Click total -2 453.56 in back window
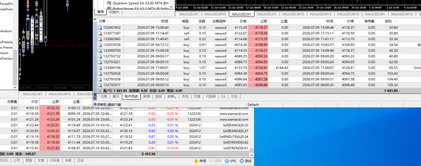Image resolution: width=421 pixels, height=166 pixels. point(148,153)
